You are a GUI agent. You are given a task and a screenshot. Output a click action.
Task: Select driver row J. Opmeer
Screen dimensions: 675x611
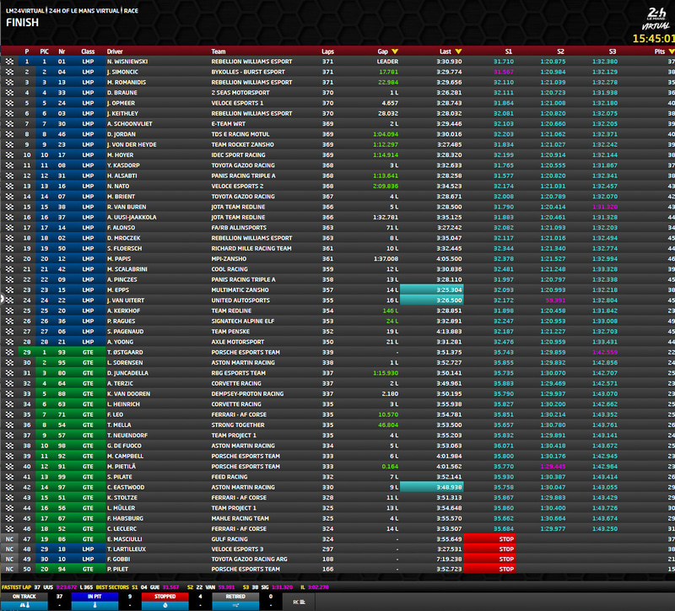tap(337, 103)
